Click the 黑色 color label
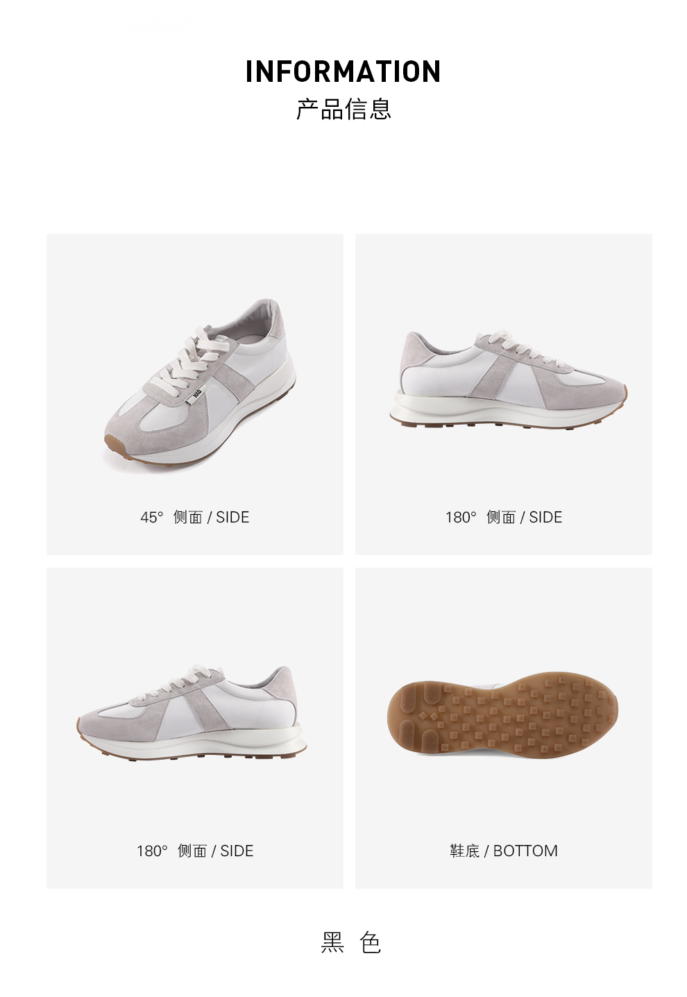687x997 pixels. tap(351, 942)
